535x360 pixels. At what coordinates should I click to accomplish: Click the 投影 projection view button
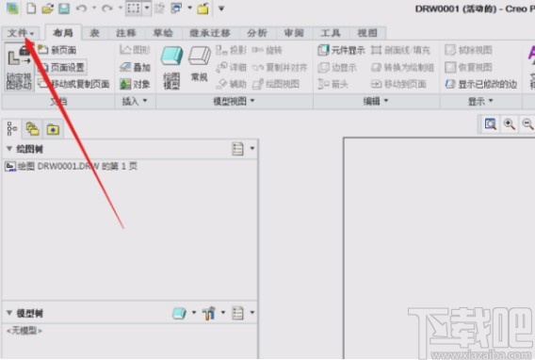pos(231,50)
